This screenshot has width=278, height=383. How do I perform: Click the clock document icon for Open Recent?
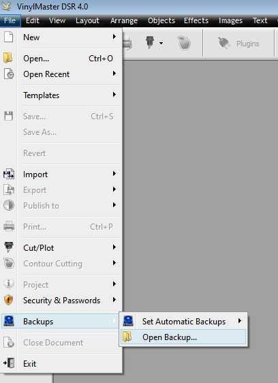tap(9, 74)
